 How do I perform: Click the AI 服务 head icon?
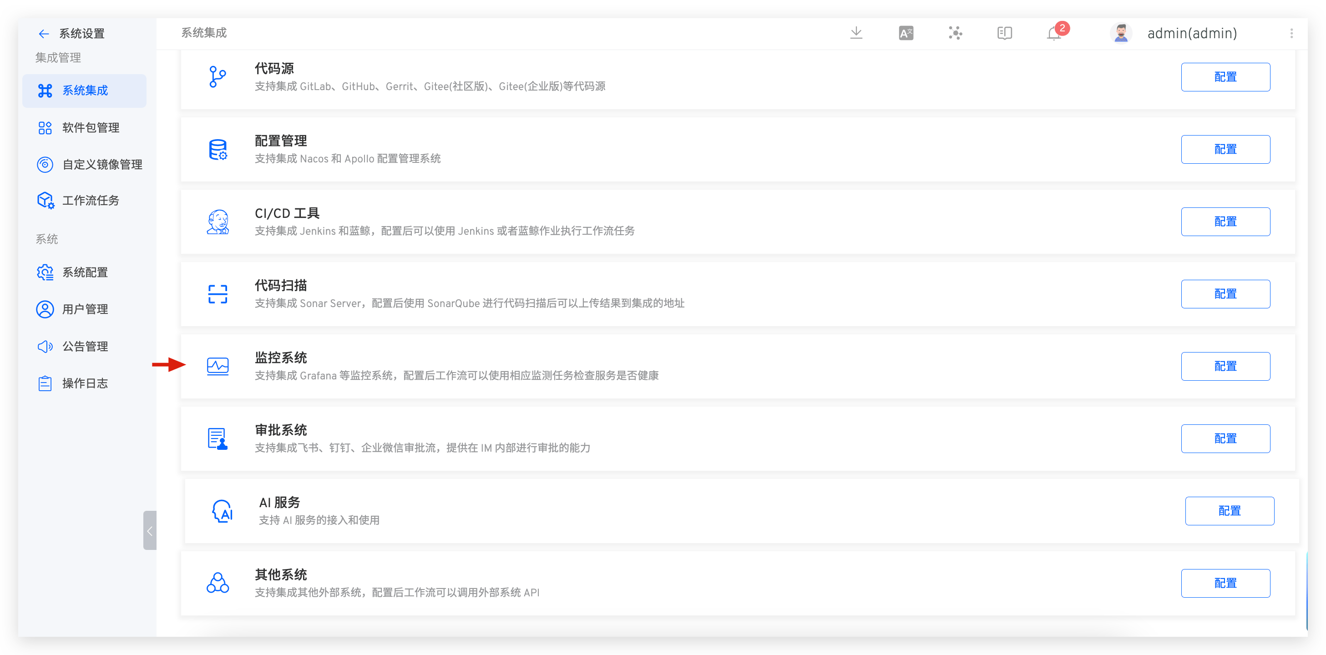click(x=223, y=511)
